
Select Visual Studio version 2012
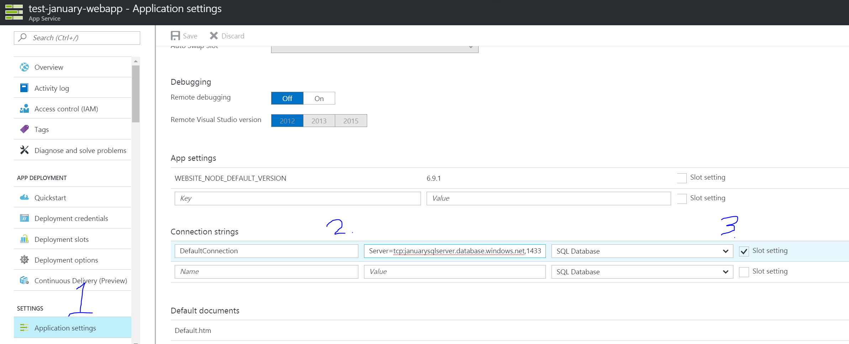coord(287,121)
